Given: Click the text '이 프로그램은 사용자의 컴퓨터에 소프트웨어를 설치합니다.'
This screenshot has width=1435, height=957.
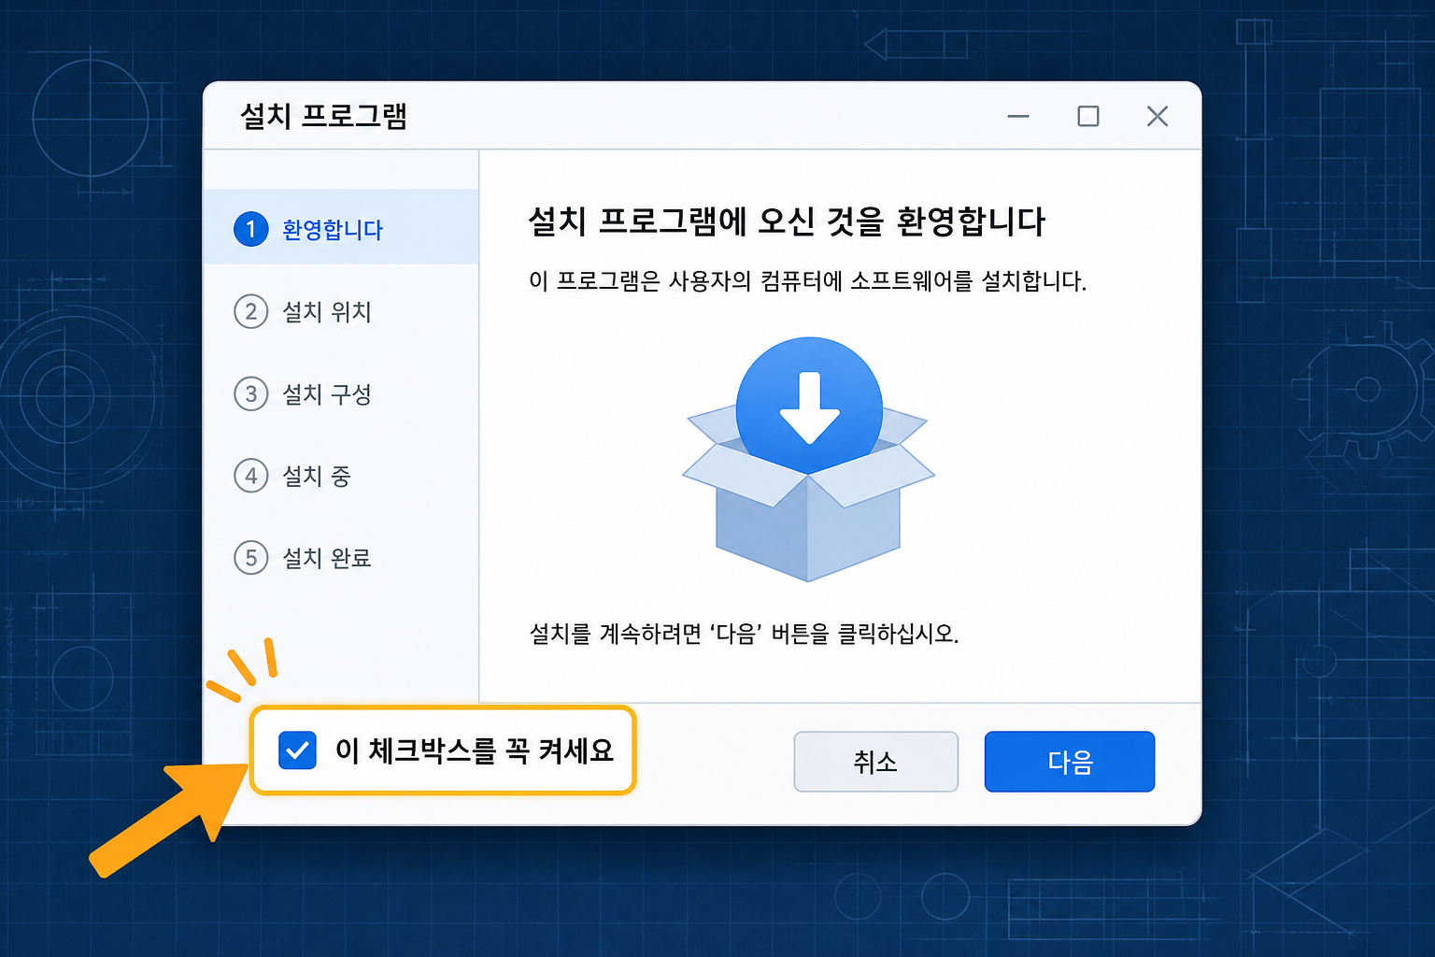Looking at the screenshot, I should pyautogui.click(x=807, y=281).
